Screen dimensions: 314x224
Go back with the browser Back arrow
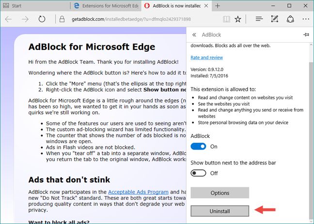[8, 19]
